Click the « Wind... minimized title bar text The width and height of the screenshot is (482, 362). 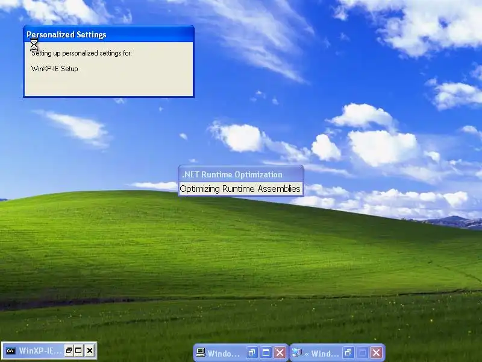tap(322, 354)
